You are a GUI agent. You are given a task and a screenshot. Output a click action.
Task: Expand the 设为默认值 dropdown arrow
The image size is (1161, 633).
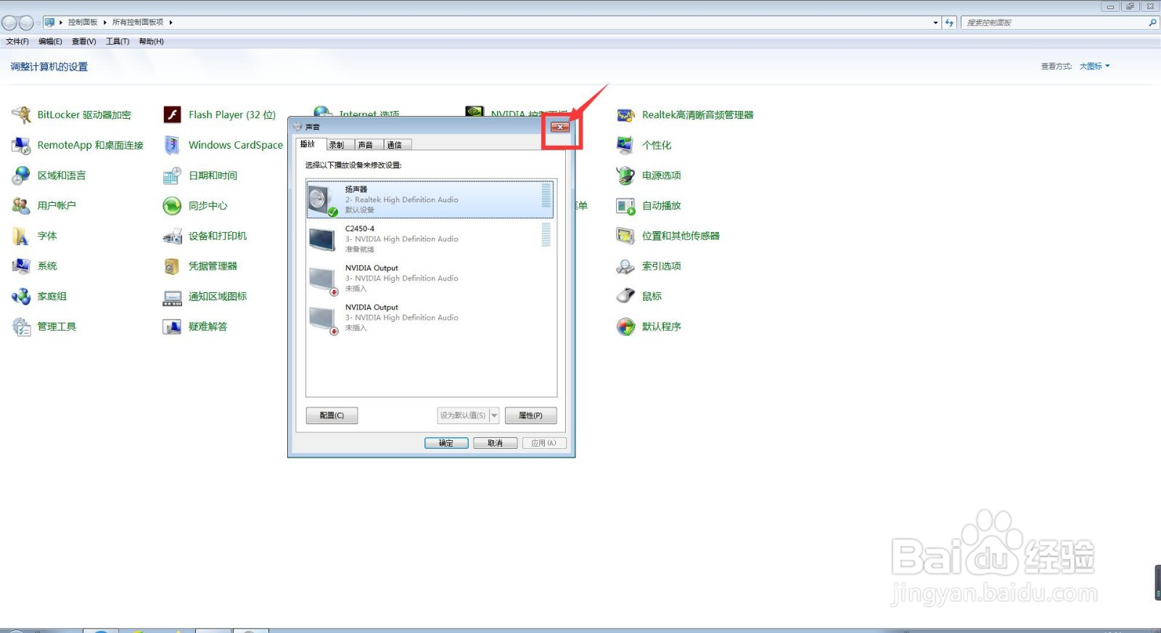click(494, 415)
